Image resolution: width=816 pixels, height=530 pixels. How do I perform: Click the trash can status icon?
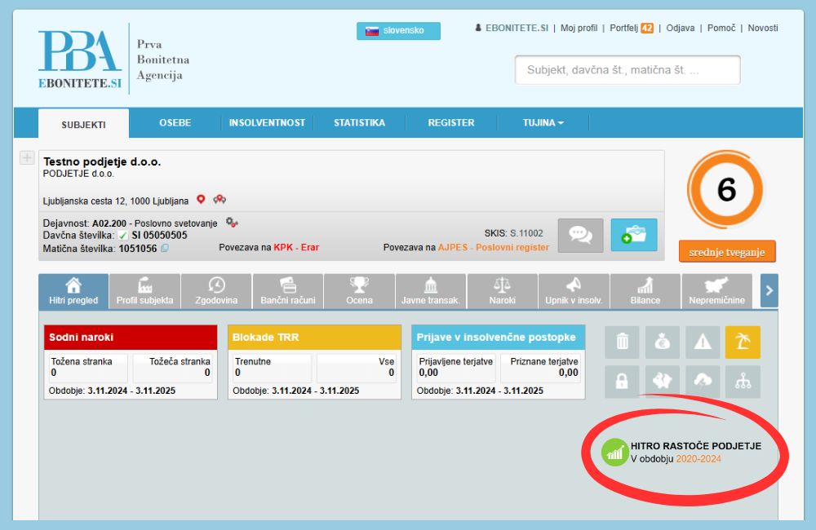622,342
